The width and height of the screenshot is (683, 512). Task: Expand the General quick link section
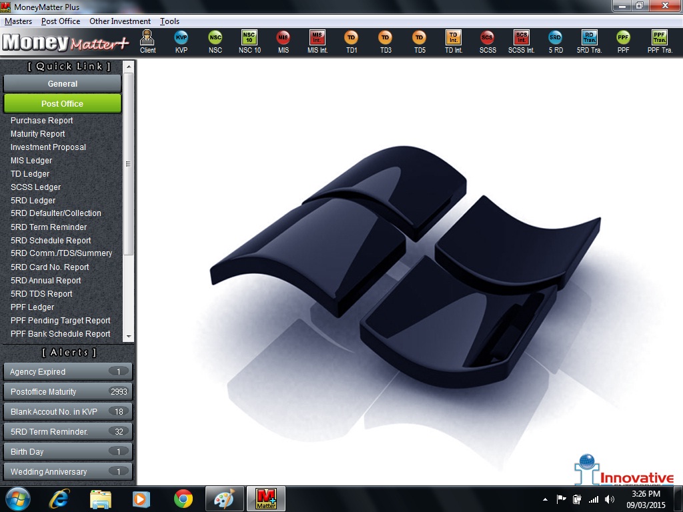[x=62, y=84]
